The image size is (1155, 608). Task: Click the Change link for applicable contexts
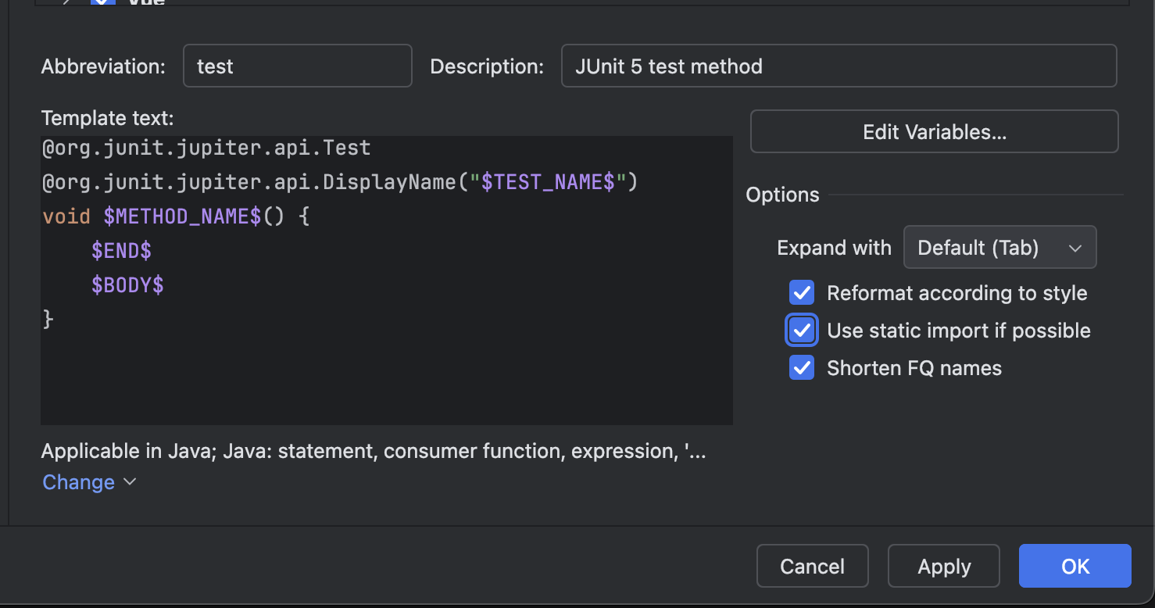(78, 482)
